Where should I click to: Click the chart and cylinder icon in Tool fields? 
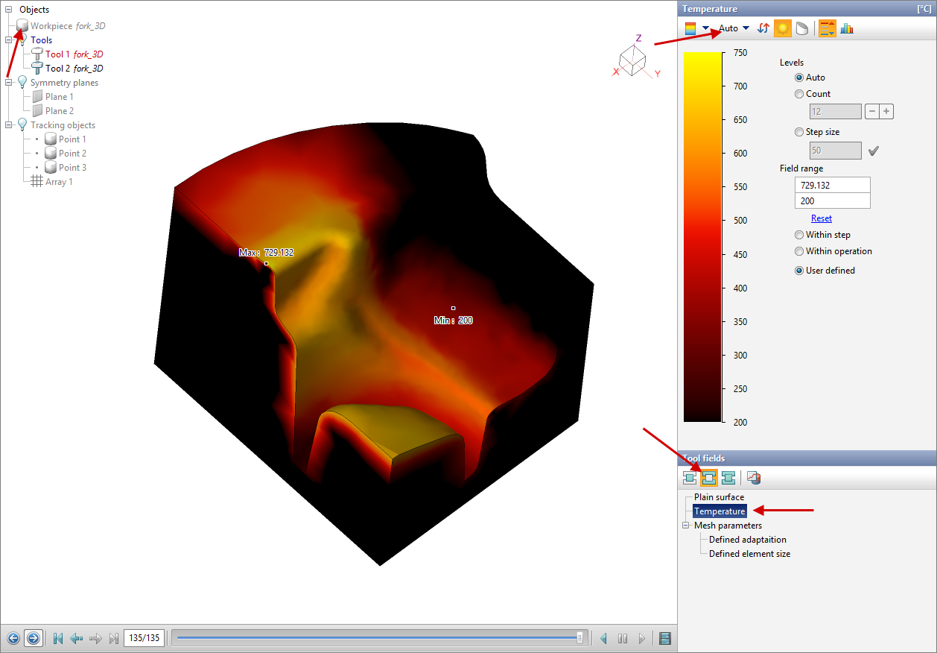click(754, 478)
